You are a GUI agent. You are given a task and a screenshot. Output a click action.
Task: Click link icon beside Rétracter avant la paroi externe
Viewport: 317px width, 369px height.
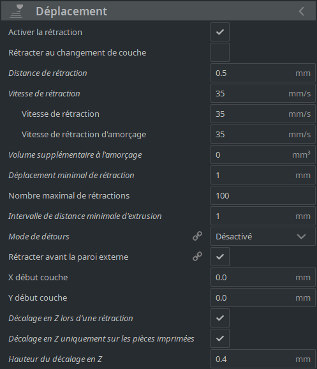[197, 257]
